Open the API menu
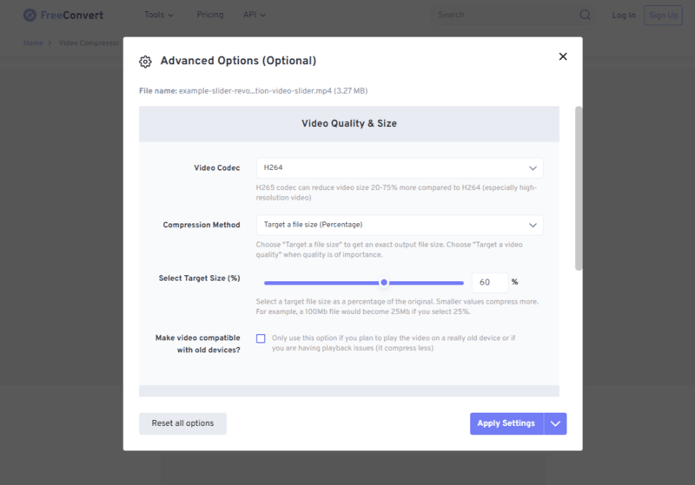The image size is (695, 485). pyautogui.click(x=255, y=15)
